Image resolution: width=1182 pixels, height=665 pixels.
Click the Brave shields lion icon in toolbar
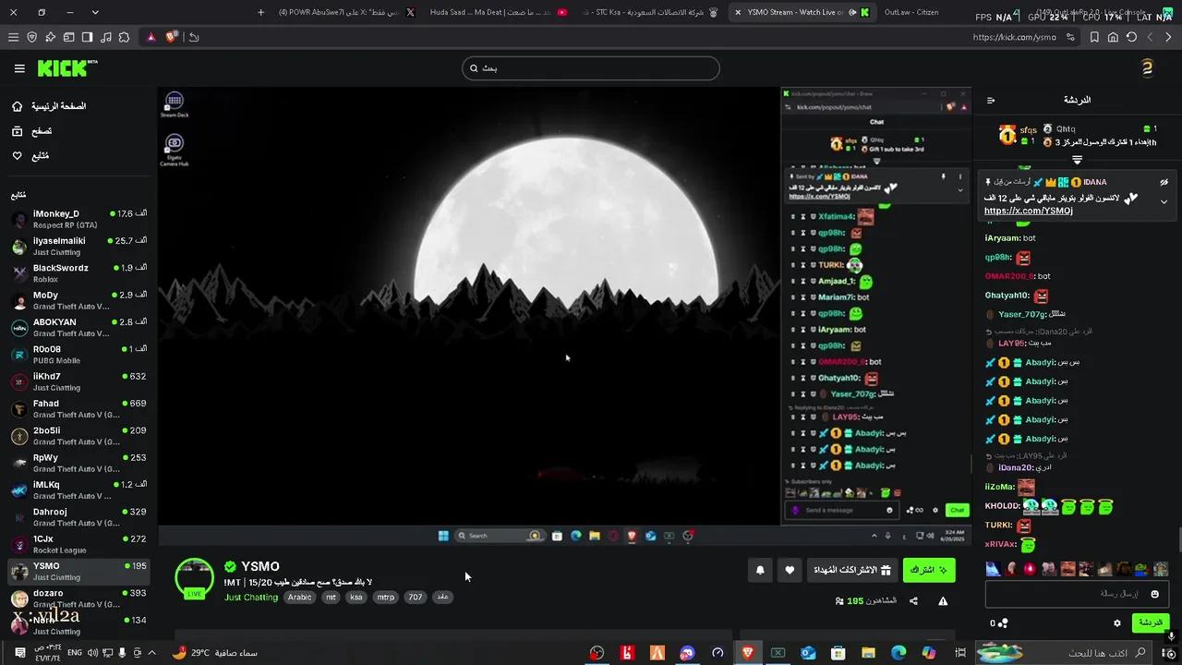pos(171,37)
